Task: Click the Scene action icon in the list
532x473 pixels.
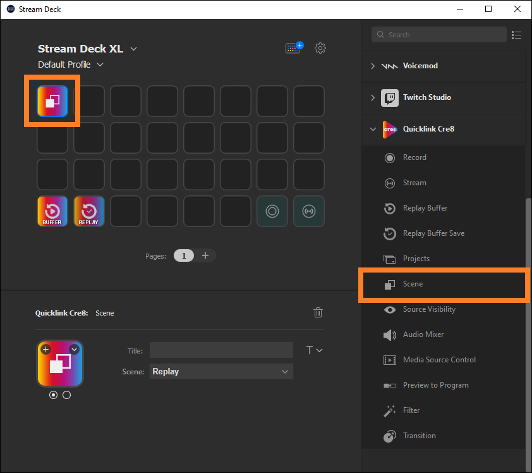Action: (x=389, y=285)
